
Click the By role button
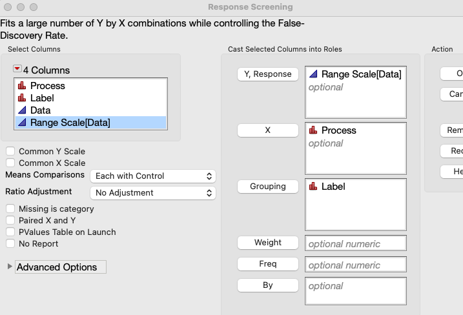click(x=268, y=285)
